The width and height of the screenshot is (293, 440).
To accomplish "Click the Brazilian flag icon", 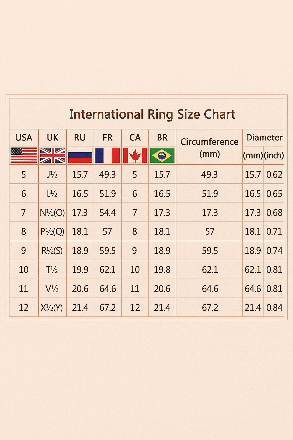I will point(162,155).
